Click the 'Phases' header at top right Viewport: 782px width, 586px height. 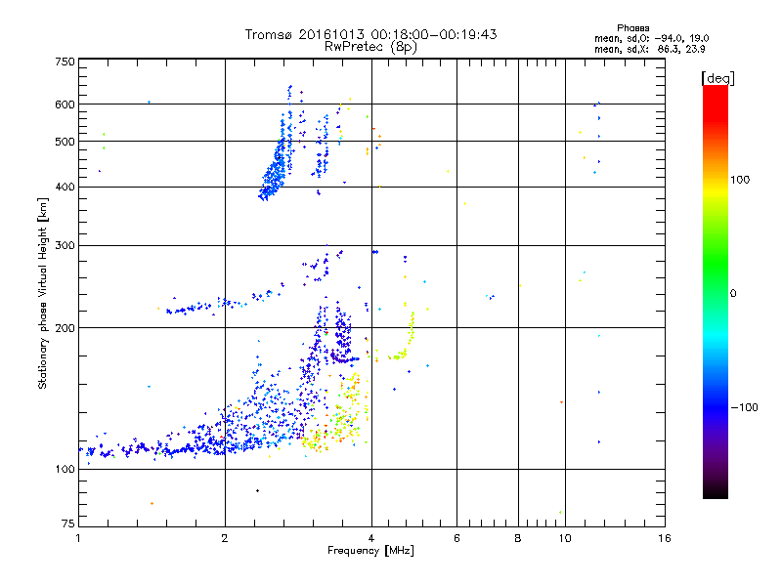pyautogui.click(x=632, y=28)
